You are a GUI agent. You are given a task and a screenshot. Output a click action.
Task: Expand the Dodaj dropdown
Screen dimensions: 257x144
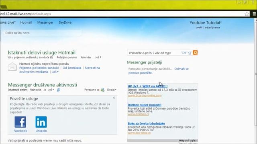(x=112, y=90)
